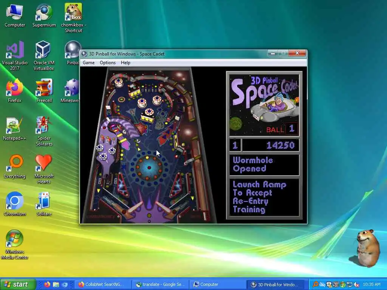387x290 pixels.
Task: Click the Launch Ramp mission text panel
Action: coord(264,197)
